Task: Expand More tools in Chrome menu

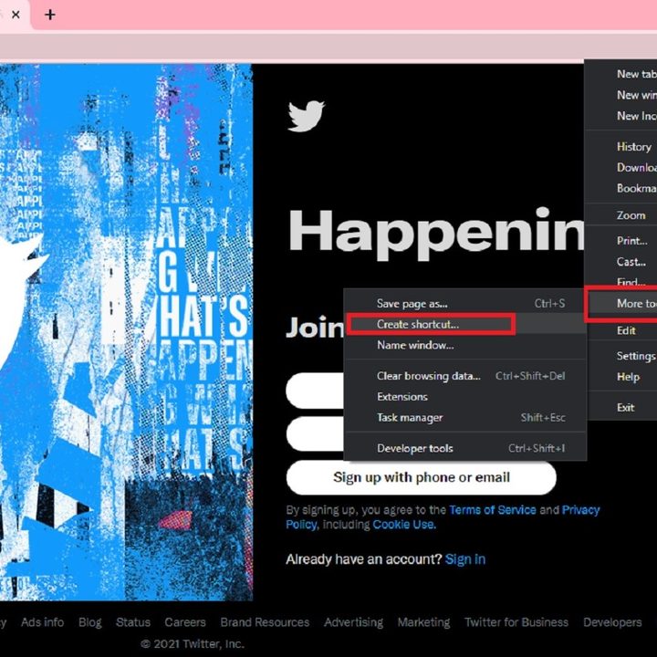Action: tap(621, 303)
